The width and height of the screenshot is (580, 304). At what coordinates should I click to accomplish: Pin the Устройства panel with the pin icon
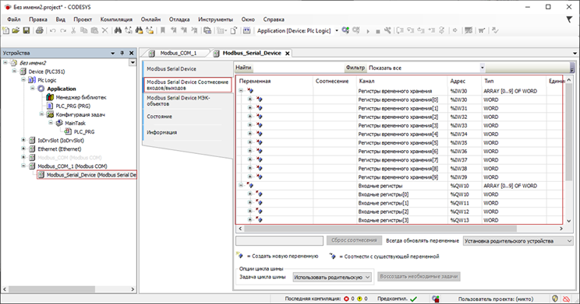tap(122, 53)
